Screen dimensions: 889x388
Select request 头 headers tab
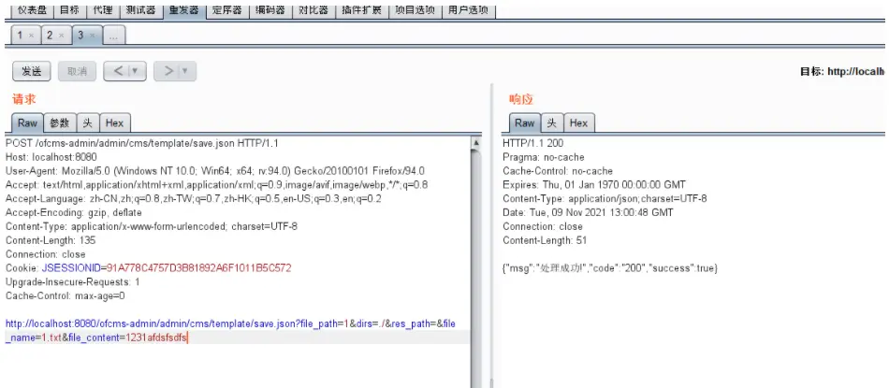(88, 122)
